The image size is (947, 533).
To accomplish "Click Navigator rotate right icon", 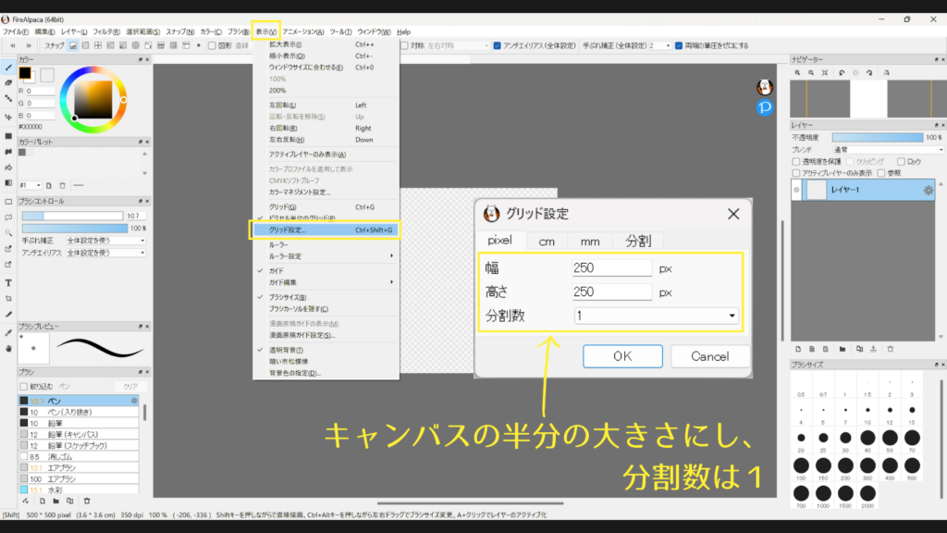I will [x=869, y=72].
